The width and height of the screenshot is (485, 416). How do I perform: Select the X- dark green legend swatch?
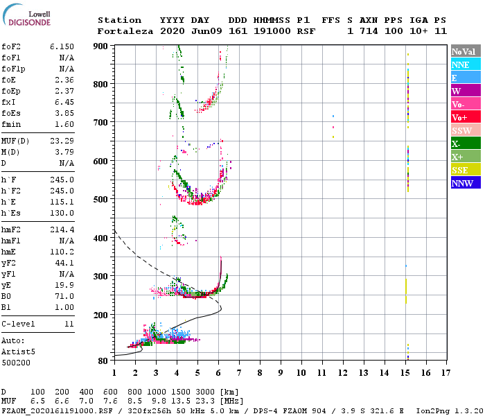466,144
